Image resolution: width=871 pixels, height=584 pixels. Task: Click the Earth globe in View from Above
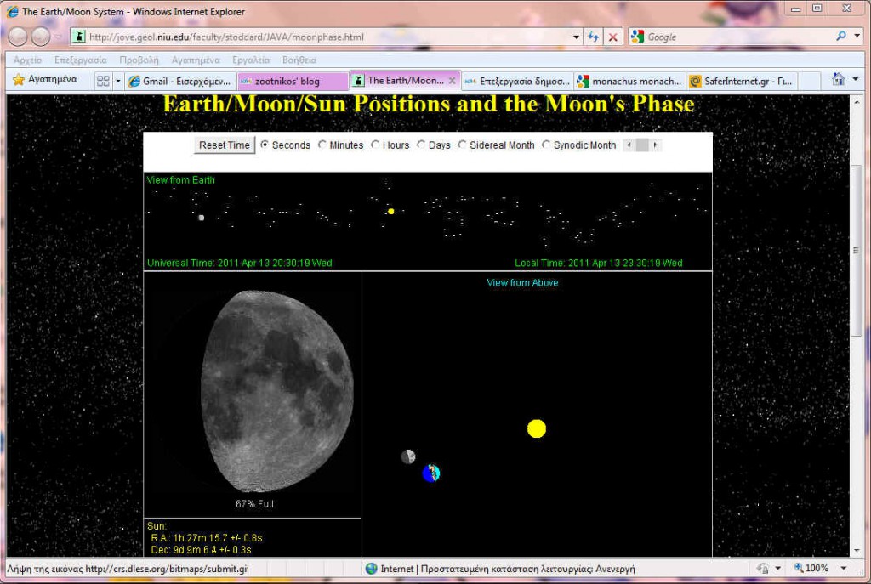(x=431, y=473)
